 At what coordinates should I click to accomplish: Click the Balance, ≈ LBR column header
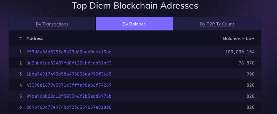pos(239,38)
